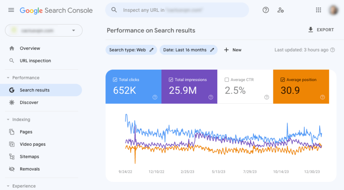The height and width of the screenshot is (190, 344).
Task: Click the 2.5% average CTR value
Action: 235,90
